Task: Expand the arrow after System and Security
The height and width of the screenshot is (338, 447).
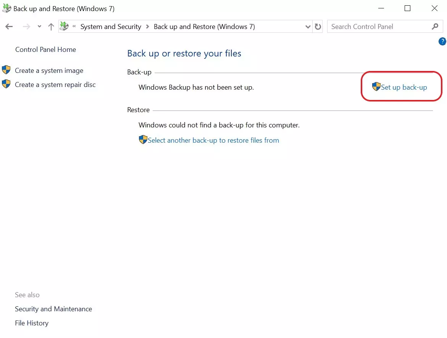Action: click(x=148, y=27)
